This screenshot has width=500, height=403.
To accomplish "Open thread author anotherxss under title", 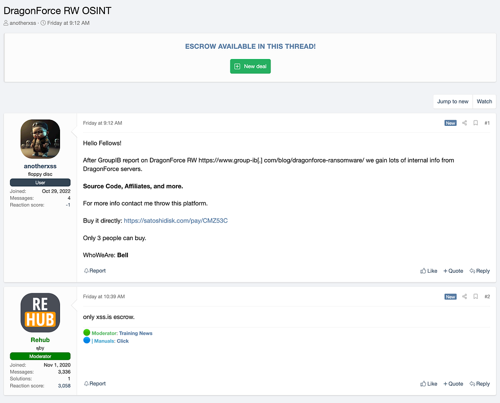I will pyautogui.click(x=22, y=23).
